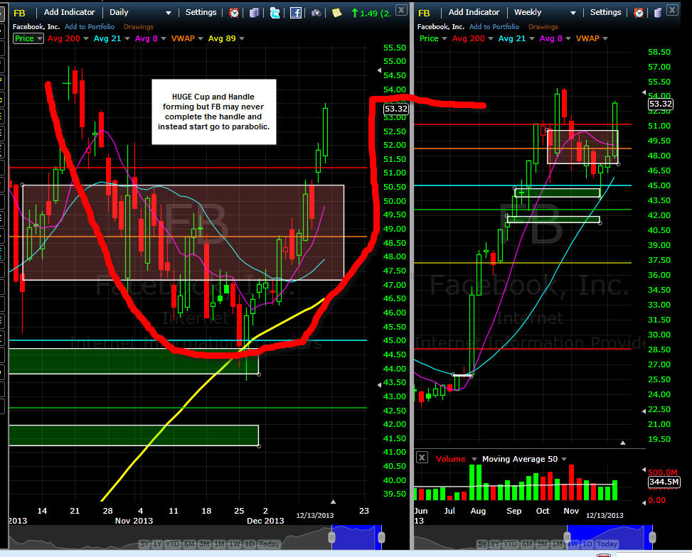The image size is (692, 557).
Task: Open alarm clock alert icon in Weekly chart
Action: tap(639, 13)
